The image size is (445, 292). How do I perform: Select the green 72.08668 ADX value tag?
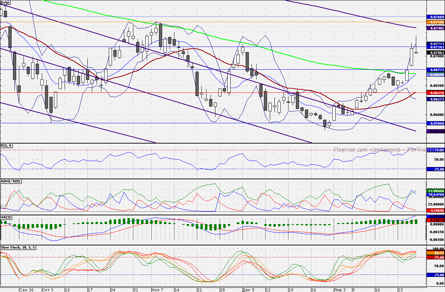pyautogui.click(x=435, y=191)
